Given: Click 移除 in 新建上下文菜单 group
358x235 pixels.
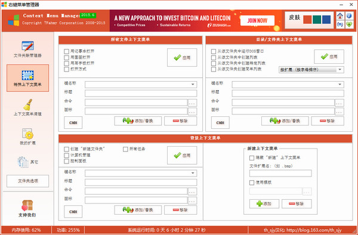Looking at the screenshot, I should tap(297, 204).
